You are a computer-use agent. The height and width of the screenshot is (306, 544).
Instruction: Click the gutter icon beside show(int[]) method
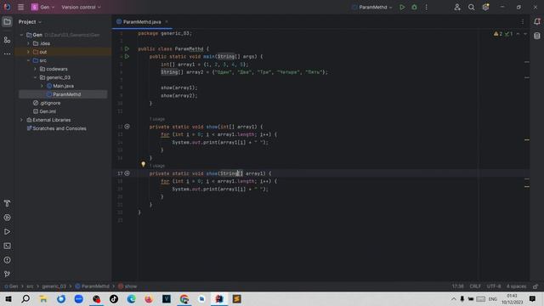127,127
